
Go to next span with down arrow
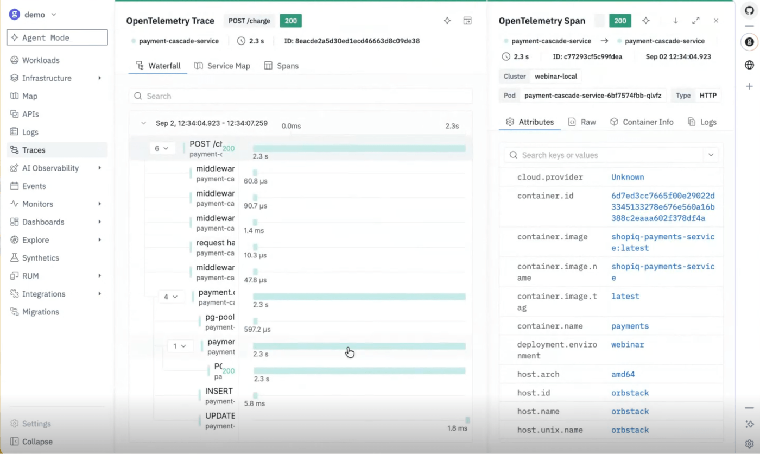pyautogui.click(x=675, y=21)
